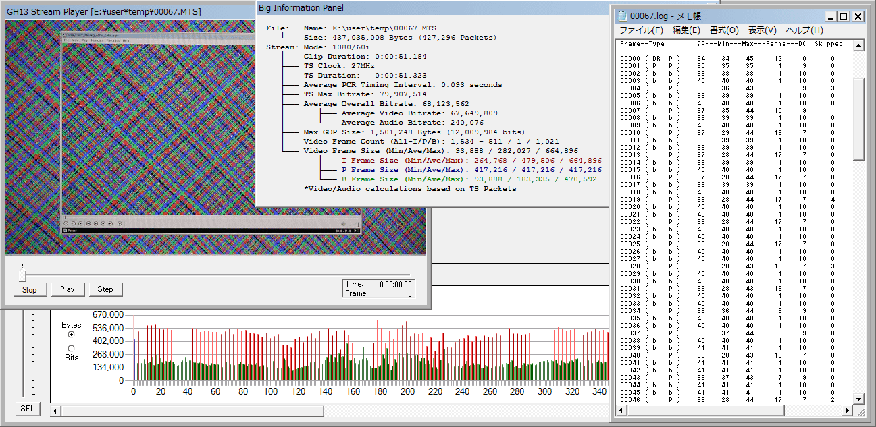Click the SEL button below the graph
The width and height of the screenshot is (876, 427).
[x=27, y=409]
